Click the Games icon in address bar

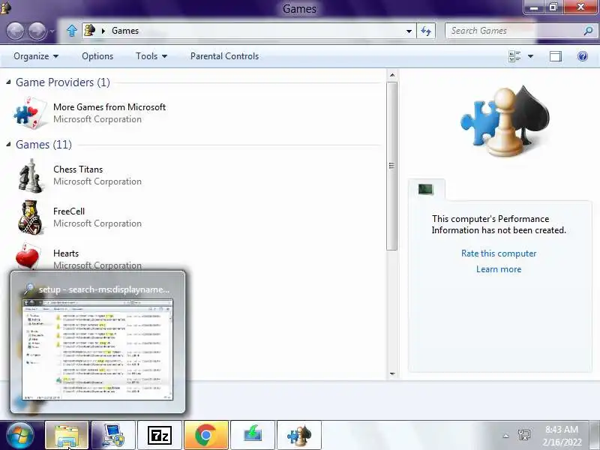tap(90, 30)
